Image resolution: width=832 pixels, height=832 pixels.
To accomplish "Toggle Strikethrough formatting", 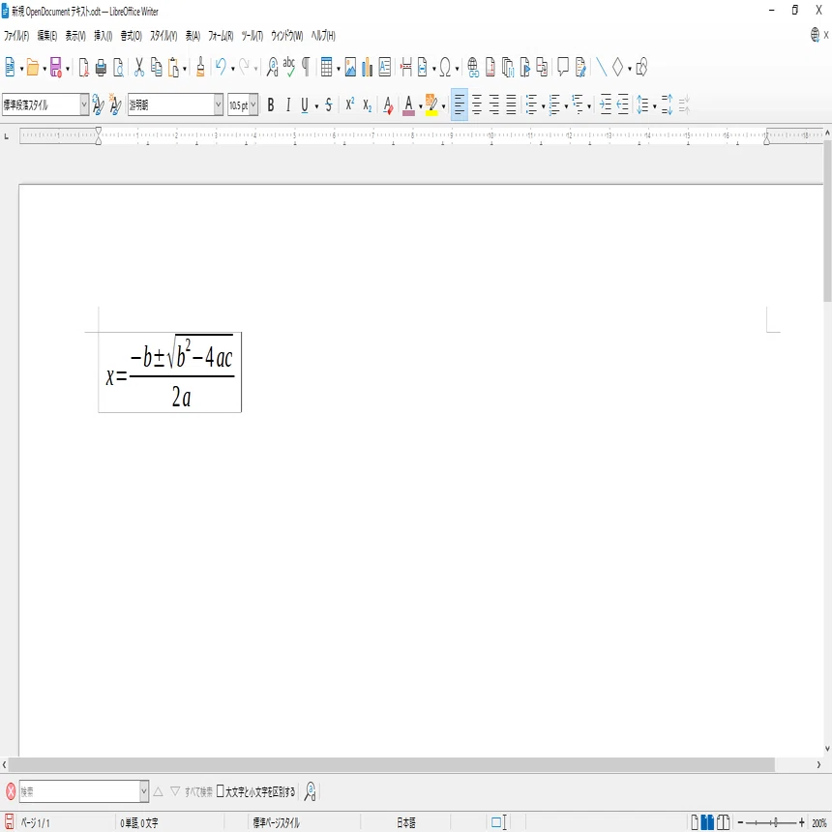I will [329, 105].
